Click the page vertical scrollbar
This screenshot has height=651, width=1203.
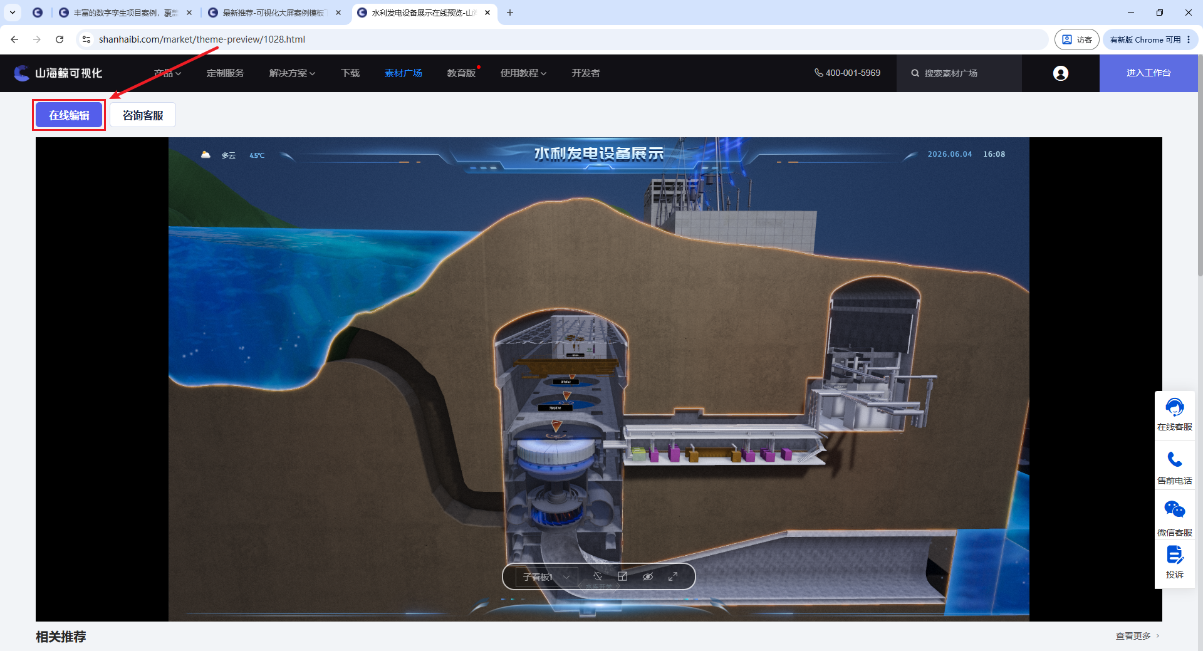coord(1200,166)
